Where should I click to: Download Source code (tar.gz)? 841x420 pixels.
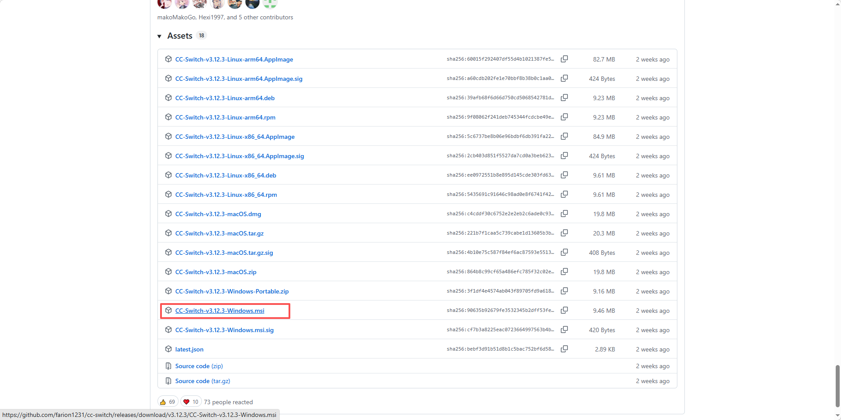tap(202, 381)
